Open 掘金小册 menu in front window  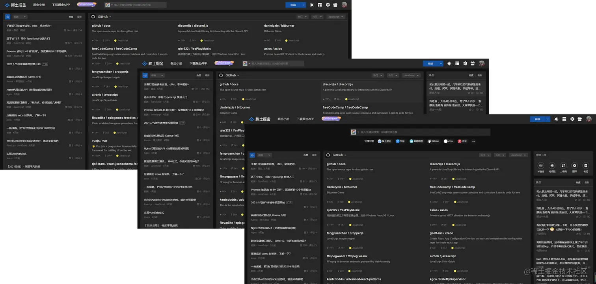point(283,119)
